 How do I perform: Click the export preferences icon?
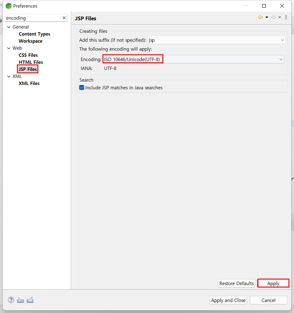30,300
